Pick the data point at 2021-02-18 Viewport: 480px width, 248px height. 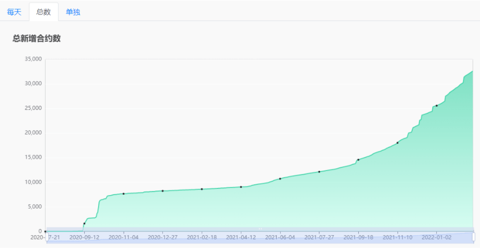202,189
